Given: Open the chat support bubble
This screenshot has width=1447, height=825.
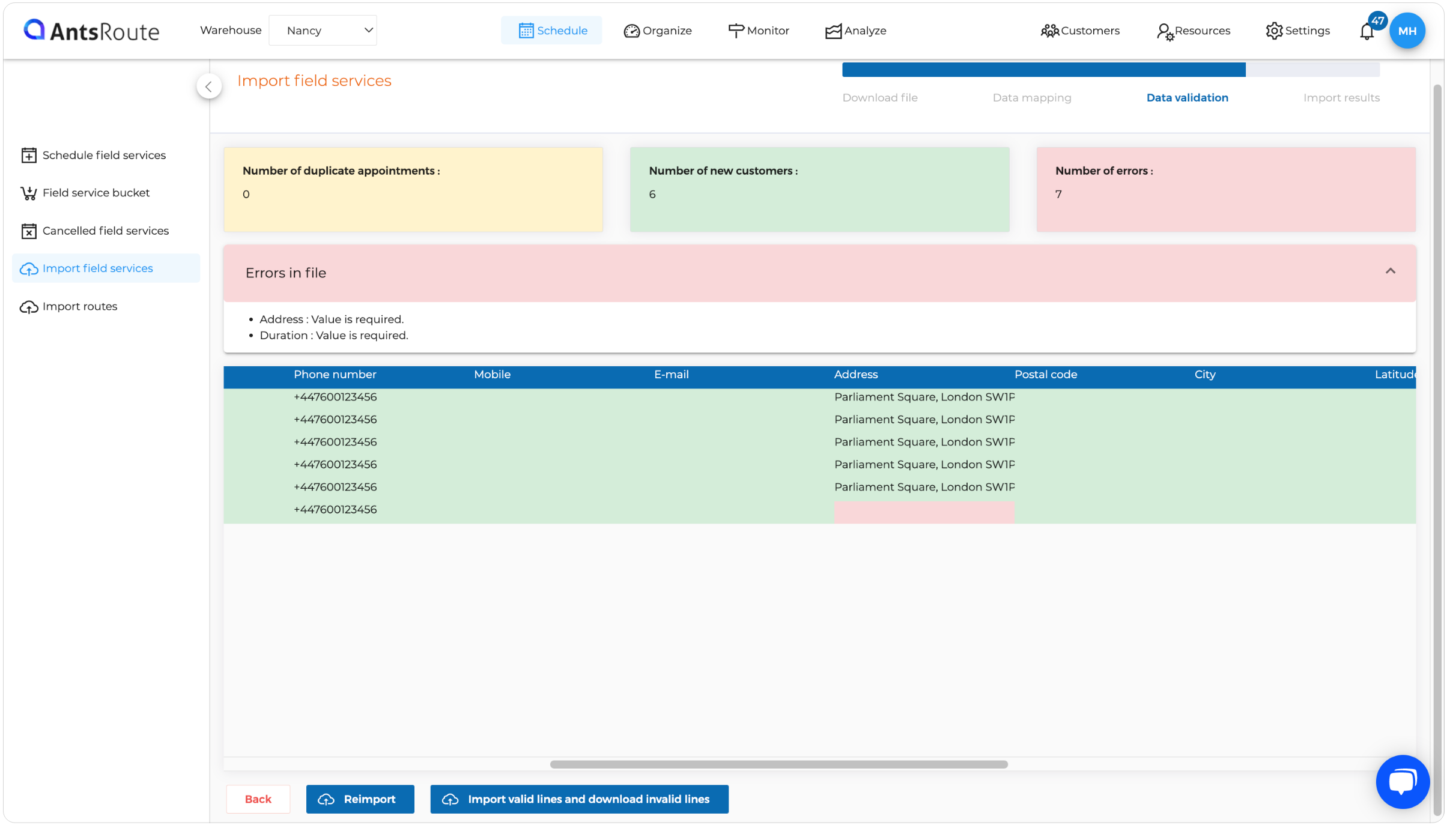Looking at the screenshot, I should click(1403, 782).
